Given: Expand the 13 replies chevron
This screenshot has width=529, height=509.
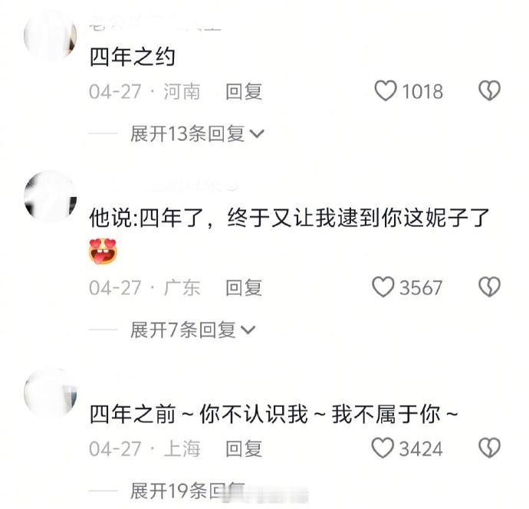Looking at the screenshot, I should point(257,134).
